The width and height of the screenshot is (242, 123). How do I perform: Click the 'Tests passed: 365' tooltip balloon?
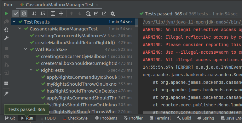pyautogui.click(x=26, y=110)
